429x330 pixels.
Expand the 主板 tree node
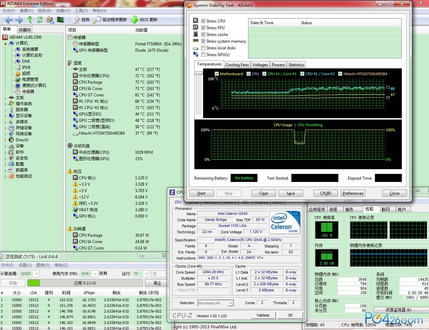5,98
